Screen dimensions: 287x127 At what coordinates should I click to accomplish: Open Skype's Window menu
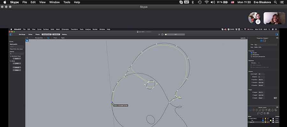pos(54,2)
